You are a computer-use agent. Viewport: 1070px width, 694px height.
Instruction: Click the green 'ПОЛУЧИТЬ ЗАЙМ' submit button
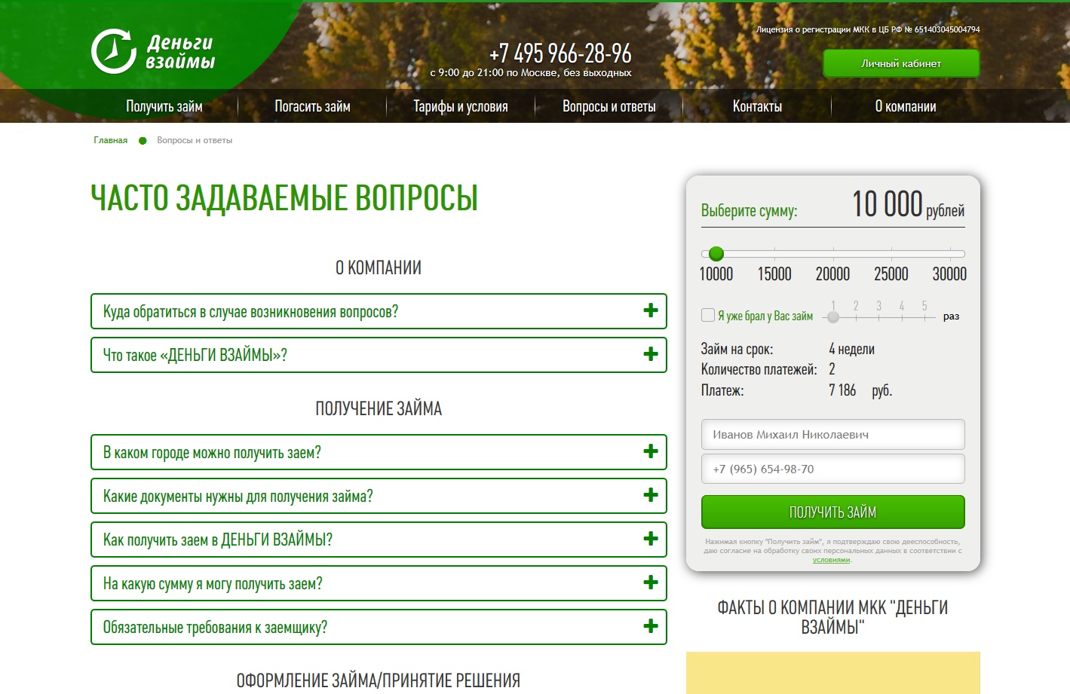pos(832,512)
